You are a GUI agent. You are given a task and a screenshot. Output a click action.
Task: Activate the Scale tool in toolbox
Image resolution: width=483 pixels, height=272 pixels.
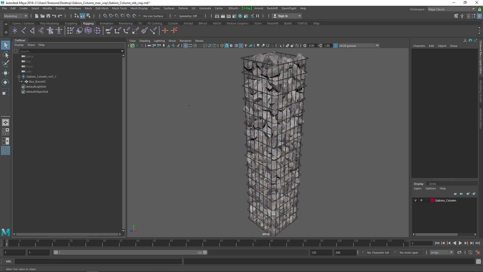pos(6,92)
